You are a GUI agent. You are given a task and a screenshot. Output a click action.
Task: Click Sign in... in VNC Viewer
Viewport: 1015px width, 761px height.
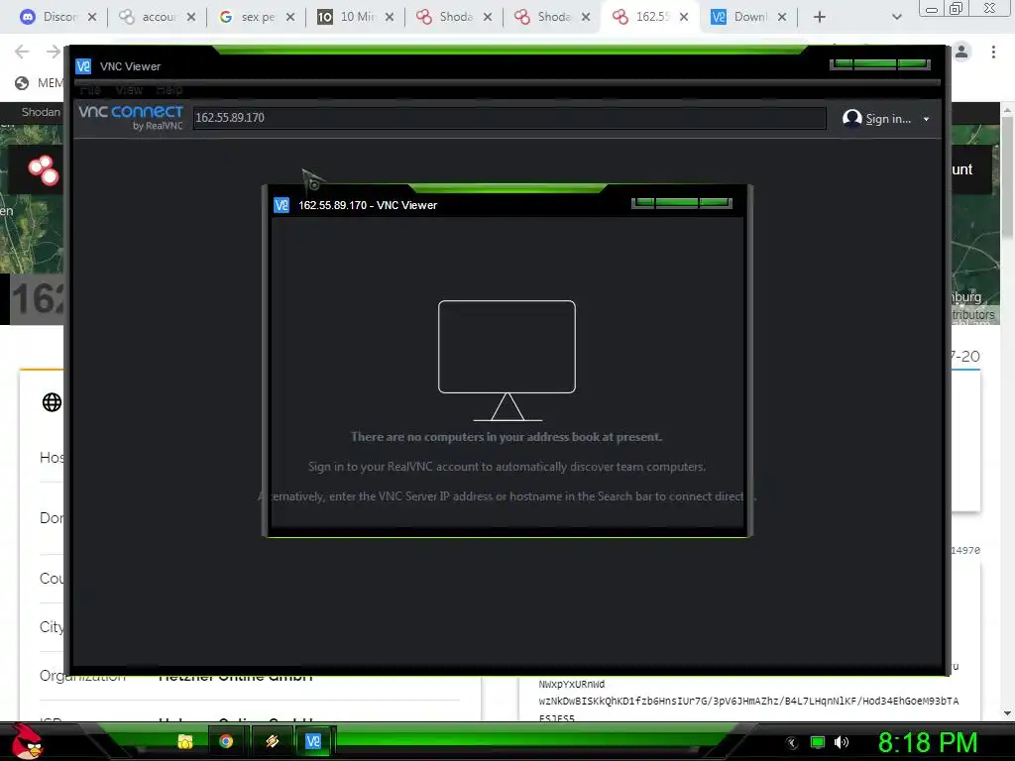coord(878,119)
